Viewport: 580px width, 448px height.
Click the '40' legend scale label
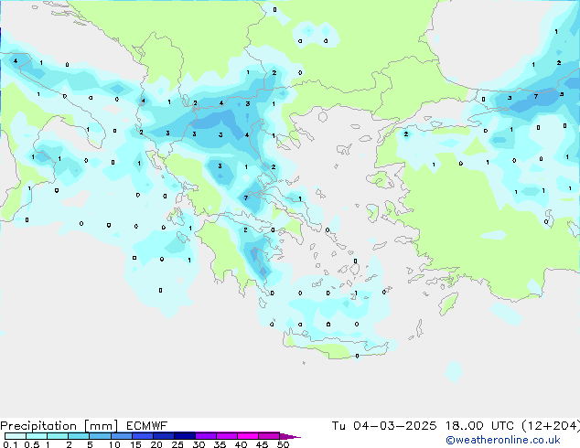[x=241, y=444]
